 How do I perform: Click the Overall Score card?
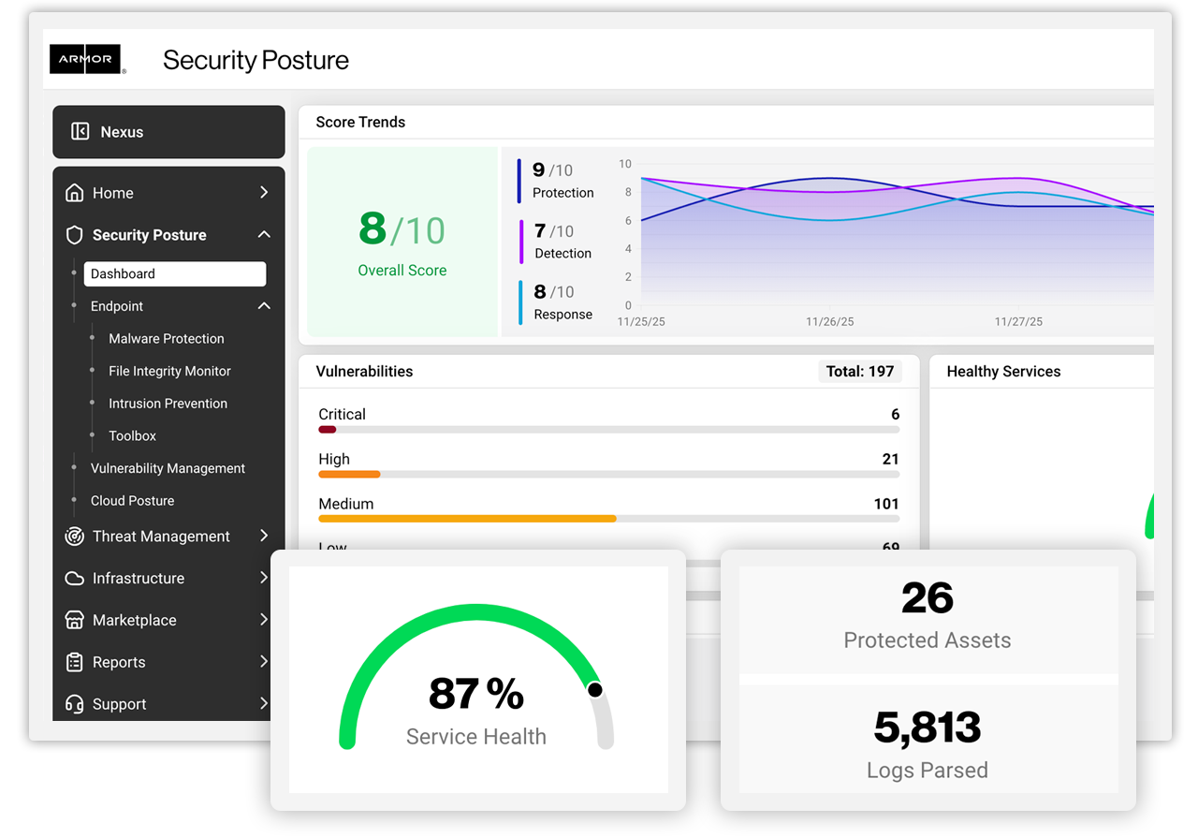(402, 242)
